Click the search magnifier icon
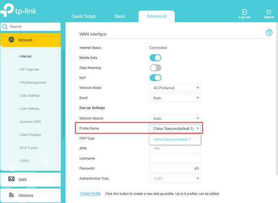Image resolution: width=278 pixels, height=203 pixels. [x=5, y=27]
